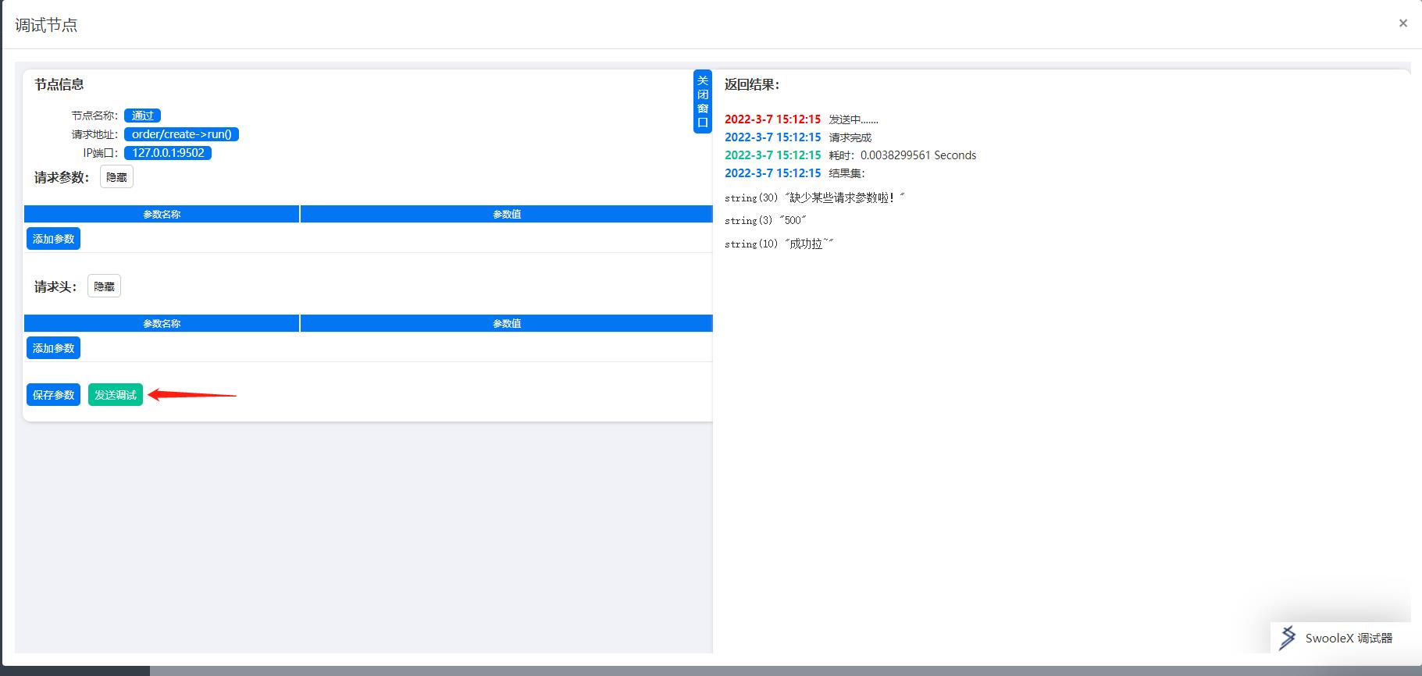Select the 耗时 0.0038299561 Seconds line
The height and width of the screenshot is (676, 1422).
(850, 155)
